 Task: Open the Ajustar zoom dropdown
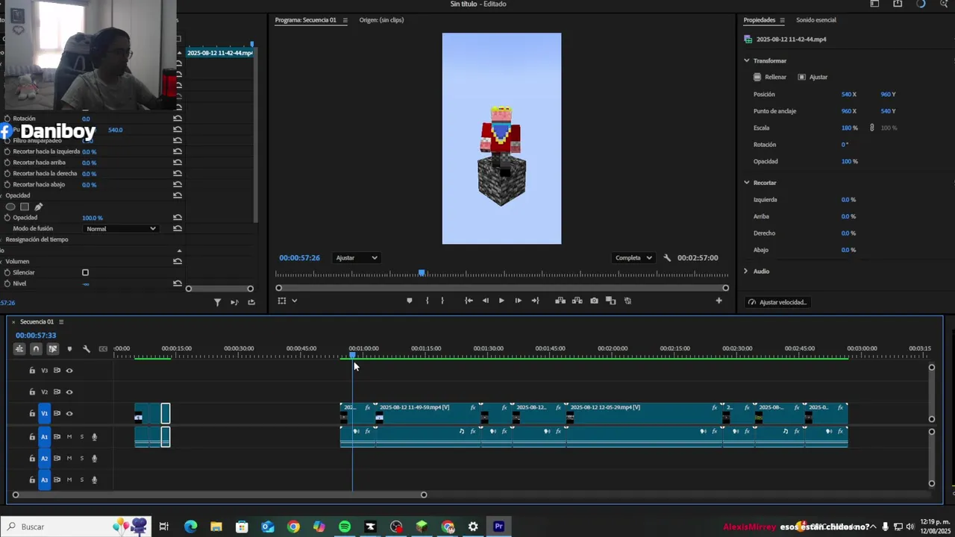tap(356, 258)
